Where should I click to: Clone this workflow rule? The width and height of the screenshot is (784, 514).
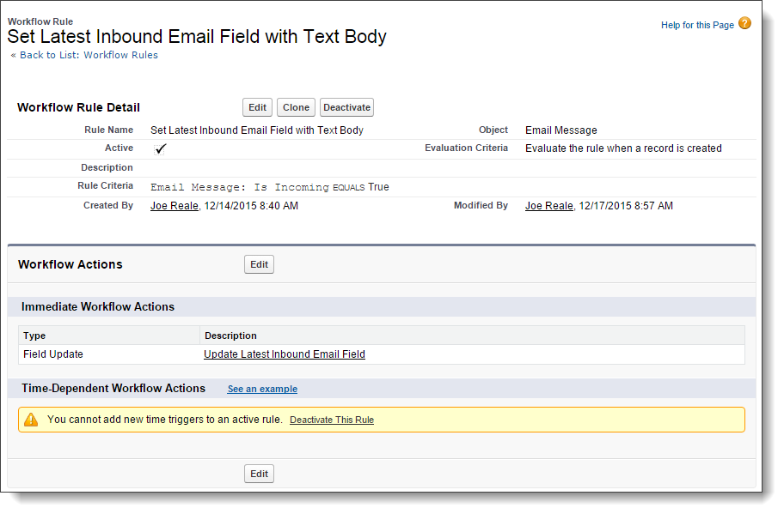(x=296, y=107)
